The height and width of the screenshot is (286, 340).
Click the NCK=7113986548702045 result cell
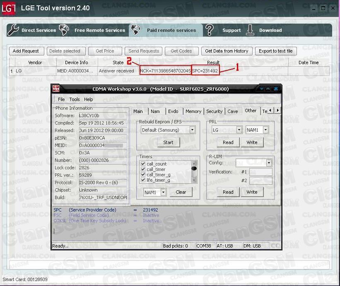[x=166, y=71]
